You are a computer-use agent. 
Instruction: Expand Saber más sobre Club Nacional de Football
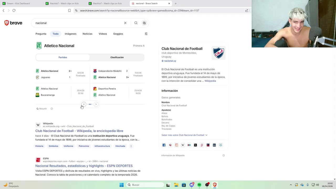pos(184,135)
